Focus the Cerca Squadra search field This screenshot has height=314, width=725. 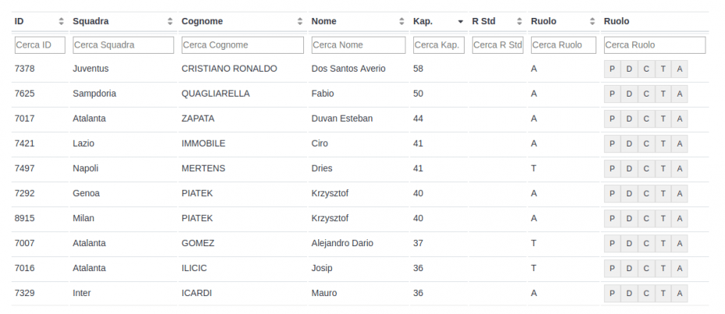[x=123, y=45]
